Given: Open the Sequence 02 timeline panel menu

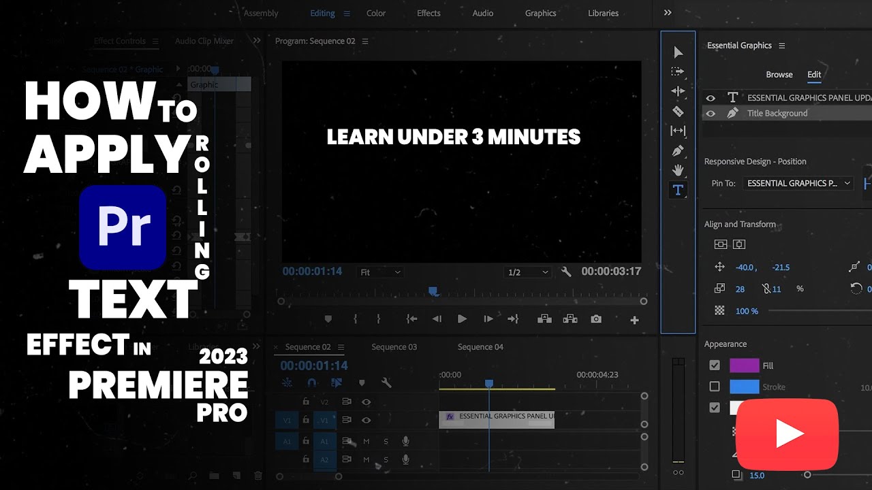Looking at the screenshot, I should (x=341, y=347).
